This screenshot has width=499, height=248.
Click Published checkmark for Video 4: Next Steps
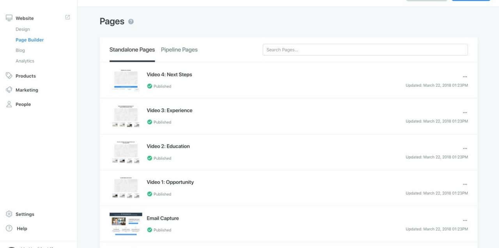click(x=150, y=86)
